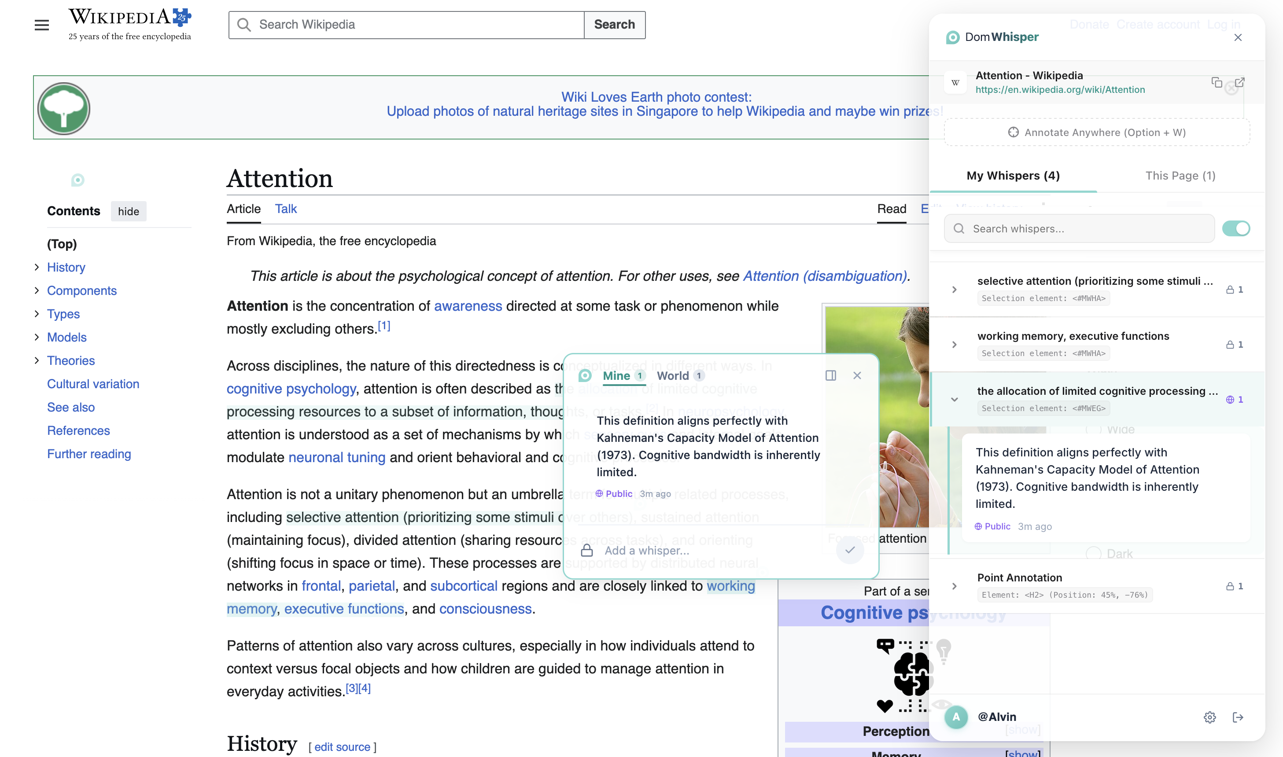The height and width of the screenshot is (757, 1283).
Task: Expand Theories section in contents
Action: point(37,360)
